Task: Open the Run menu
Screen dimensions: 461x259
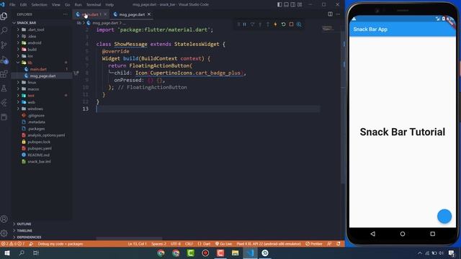Action: [x=79, y=5]
